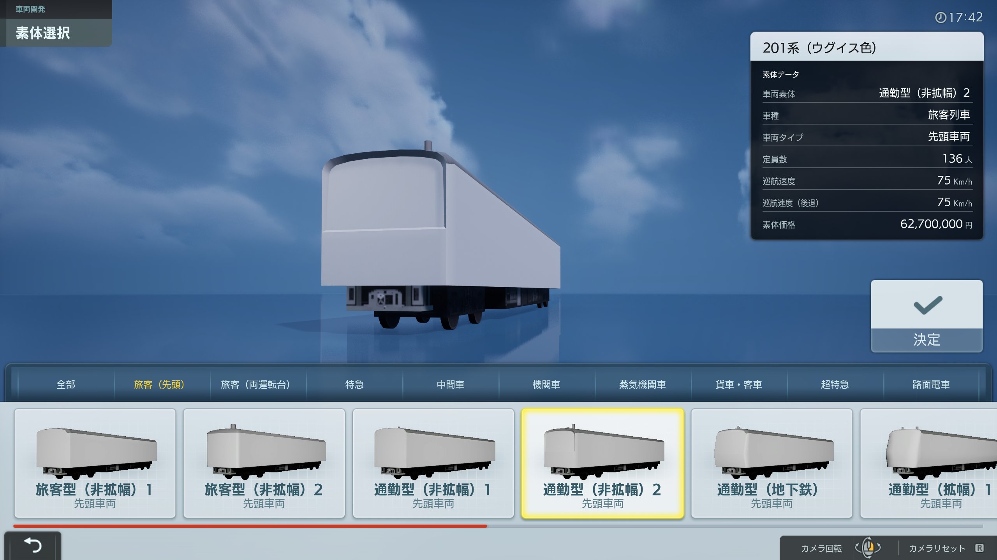This screenshot has height=560, width=997.
Task: Show the 蒸気機関車 category
Action: [642, 384]
